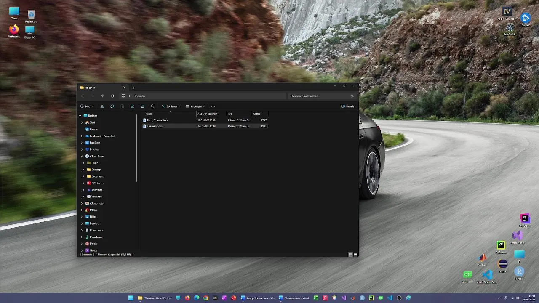Open Chrome from the taskbar
This screenshot has height=303, width=539.
point(206,298)
